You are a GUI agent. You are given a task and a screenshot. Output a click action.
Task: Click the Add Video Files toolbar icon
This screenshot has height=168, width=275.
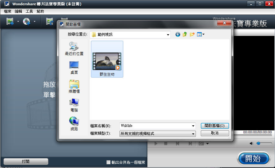point(10,21)
